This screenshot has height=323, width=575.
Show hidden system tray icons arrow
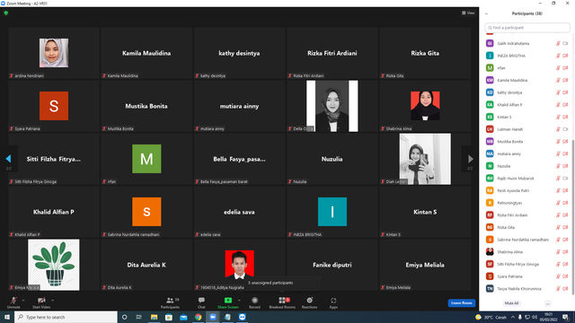coord(513,317)
